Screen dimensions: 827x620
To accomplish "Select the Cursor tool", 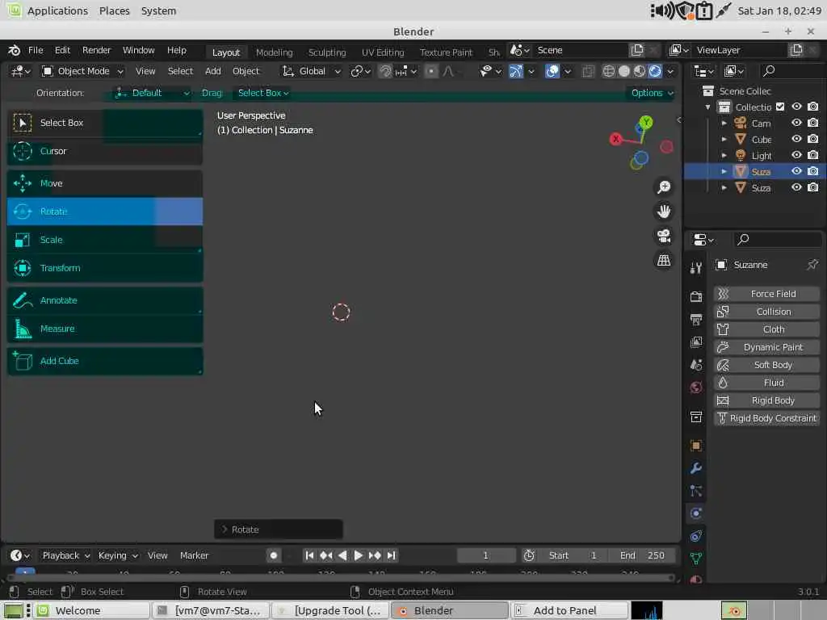I will pos(104,151).
